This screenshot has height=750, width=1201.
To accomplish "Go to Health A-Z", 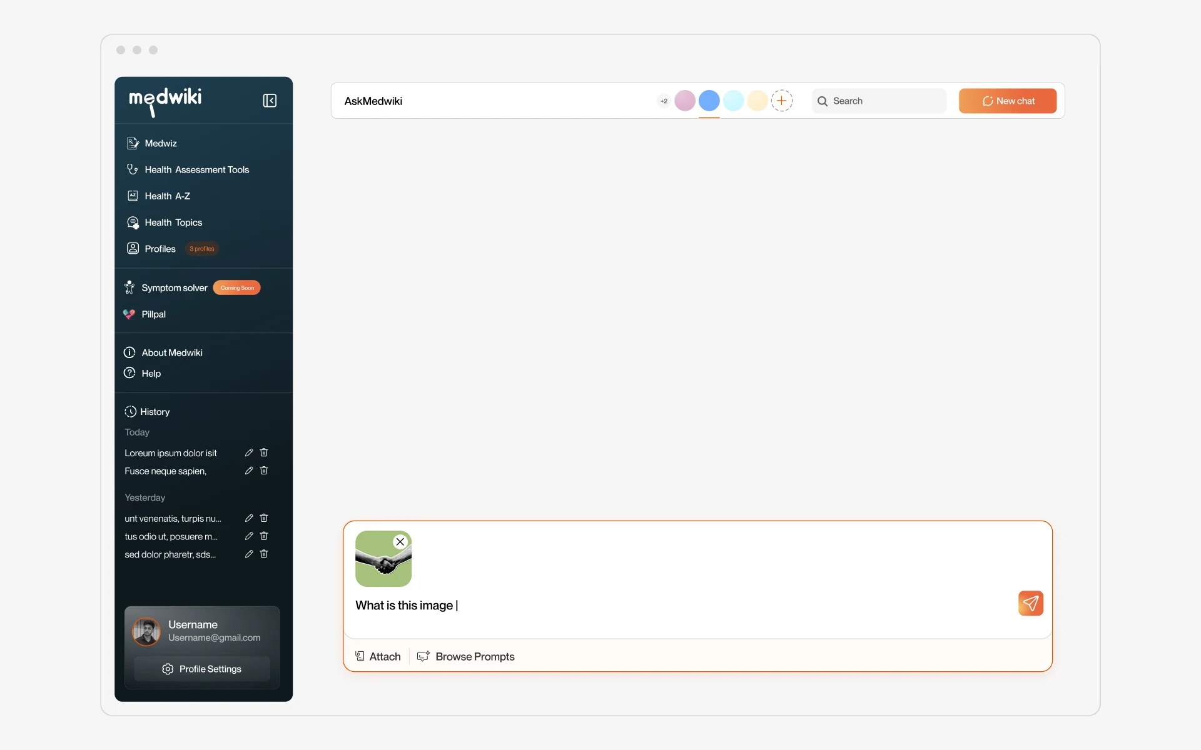I will pos(159,196).
